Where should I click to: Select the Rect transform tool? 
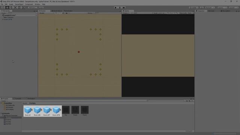point(19,7)
